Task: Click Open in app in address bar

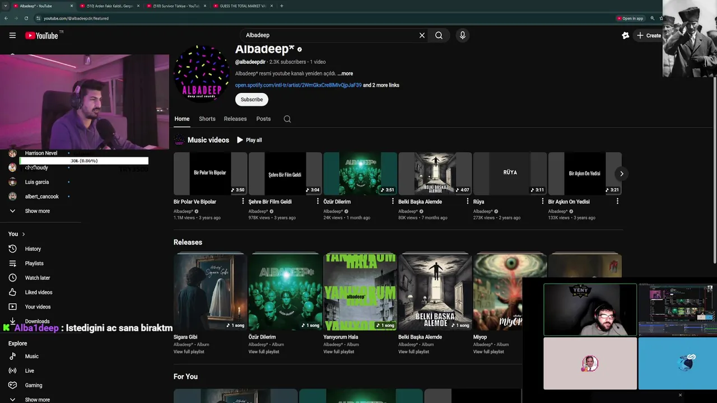Action: click(x=630, y=18)
